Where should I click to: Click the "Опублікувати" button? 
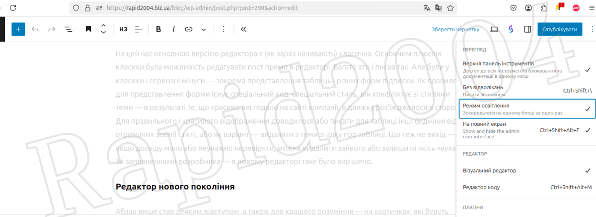(x=559, y=29)
